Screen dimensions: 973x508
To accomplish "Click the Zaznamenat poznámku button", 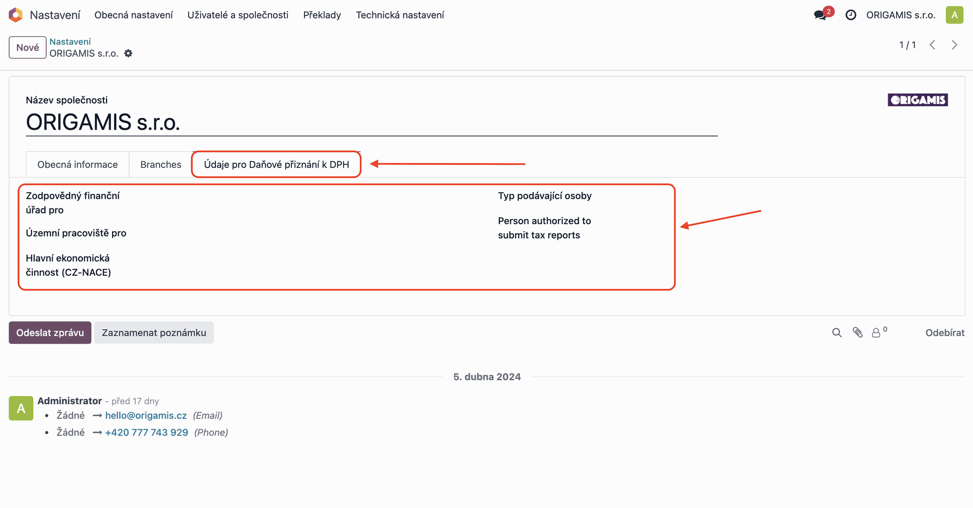I will point(154,332).
